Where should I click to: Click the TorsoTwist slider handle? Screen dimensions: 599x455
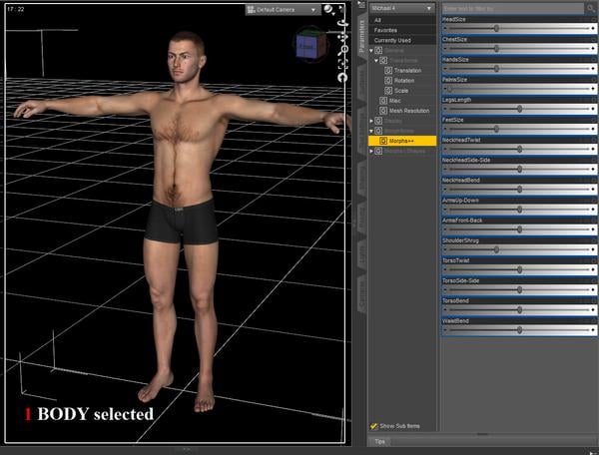[x=519, y=269]
